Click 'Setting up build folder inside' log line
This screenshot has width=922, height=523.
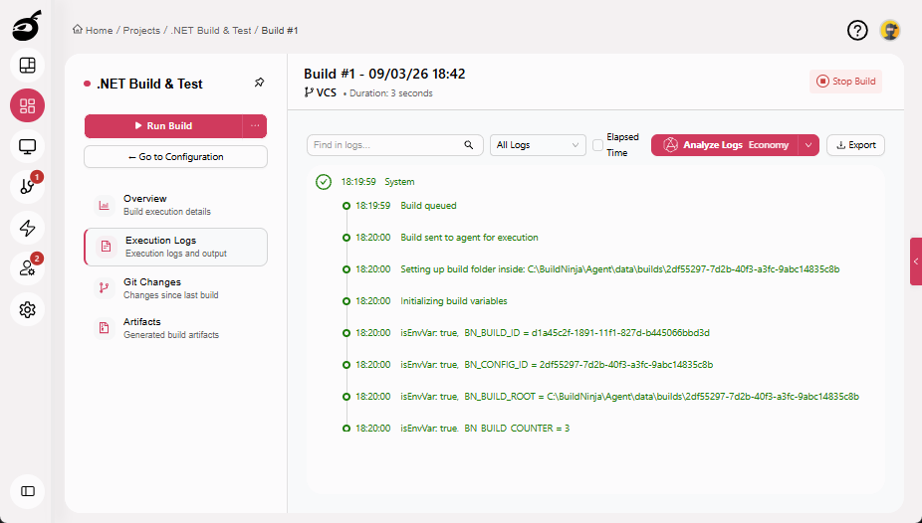[x=619, y=268]
